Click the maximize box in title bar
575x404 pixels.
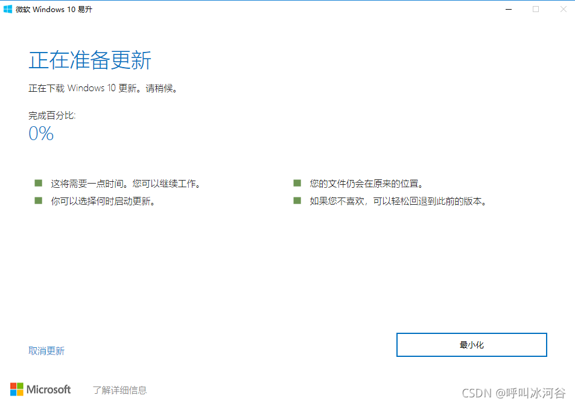point(536,9)
